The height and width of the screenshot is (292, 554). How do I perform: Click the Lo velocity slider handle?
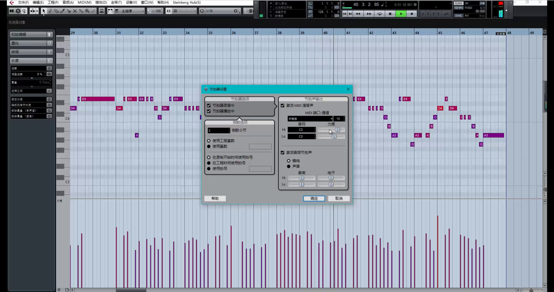point(334,136)
